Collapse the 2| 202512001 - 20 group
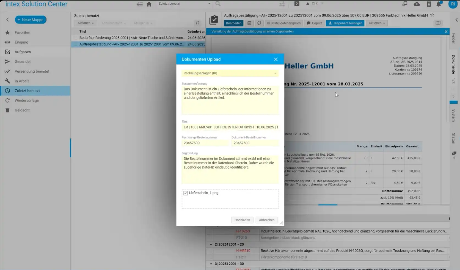460x270 pixels. tap(211, 244)
